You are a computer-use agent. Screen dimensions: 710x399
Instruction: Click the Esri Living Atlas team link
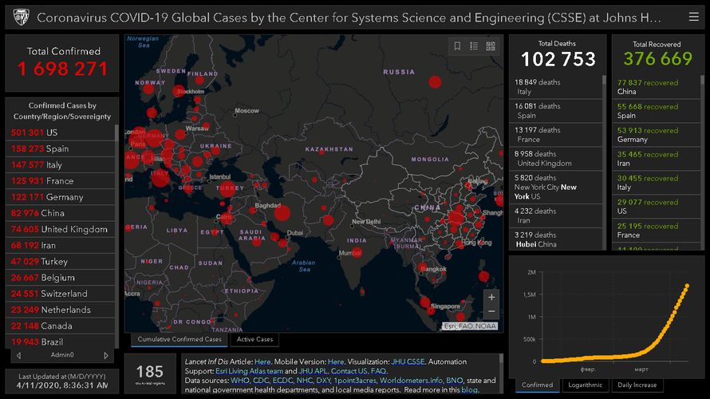[x=250, y=371]
